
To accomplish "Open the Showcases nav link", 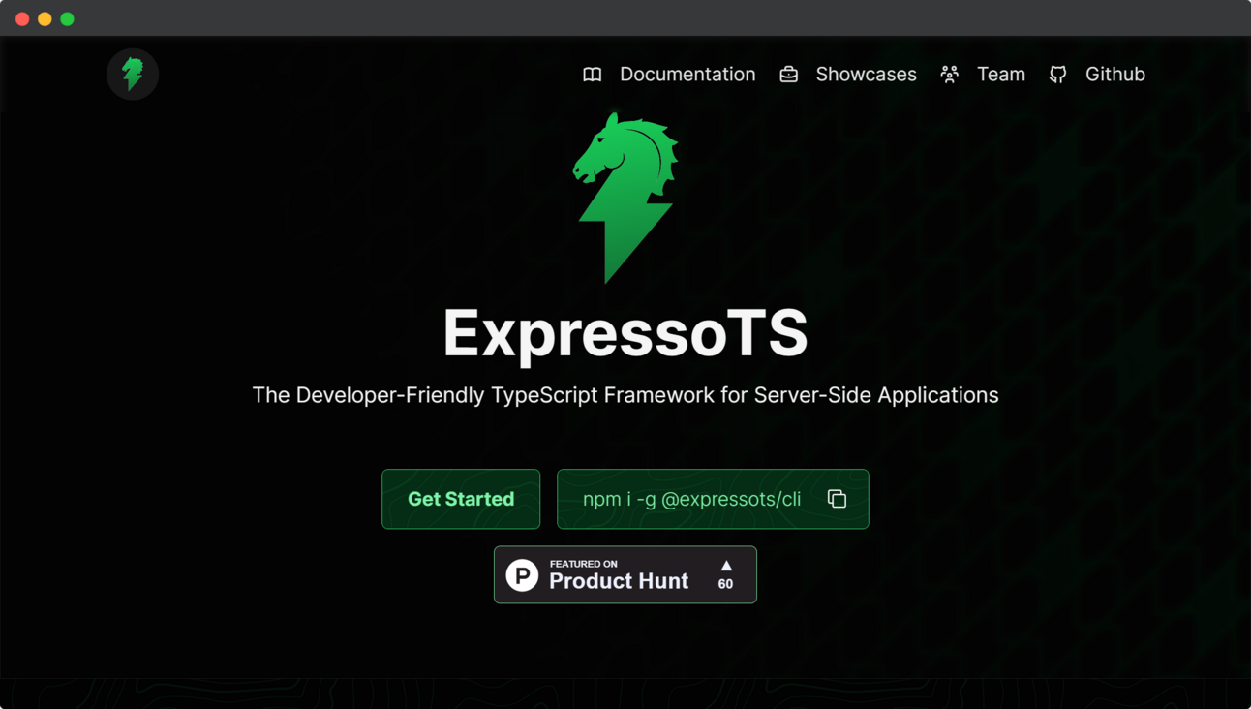I will [866, 75].
